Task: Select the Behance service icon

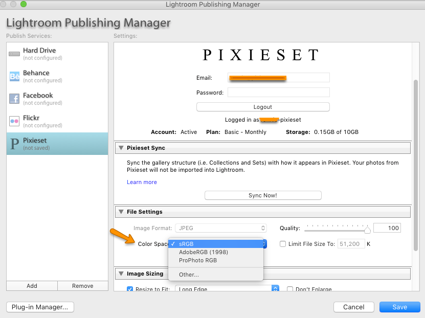Action: point(14,77)
